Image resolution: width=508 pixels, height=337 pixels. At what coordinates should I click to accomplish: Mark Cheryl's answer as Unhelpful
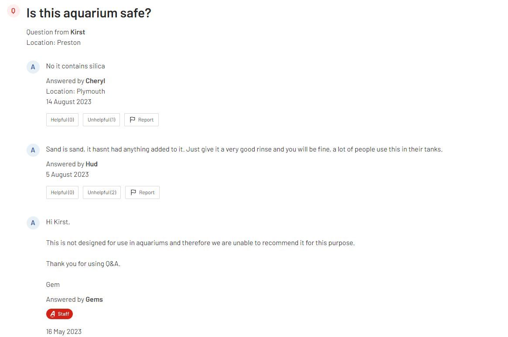(x=102, y=120)
